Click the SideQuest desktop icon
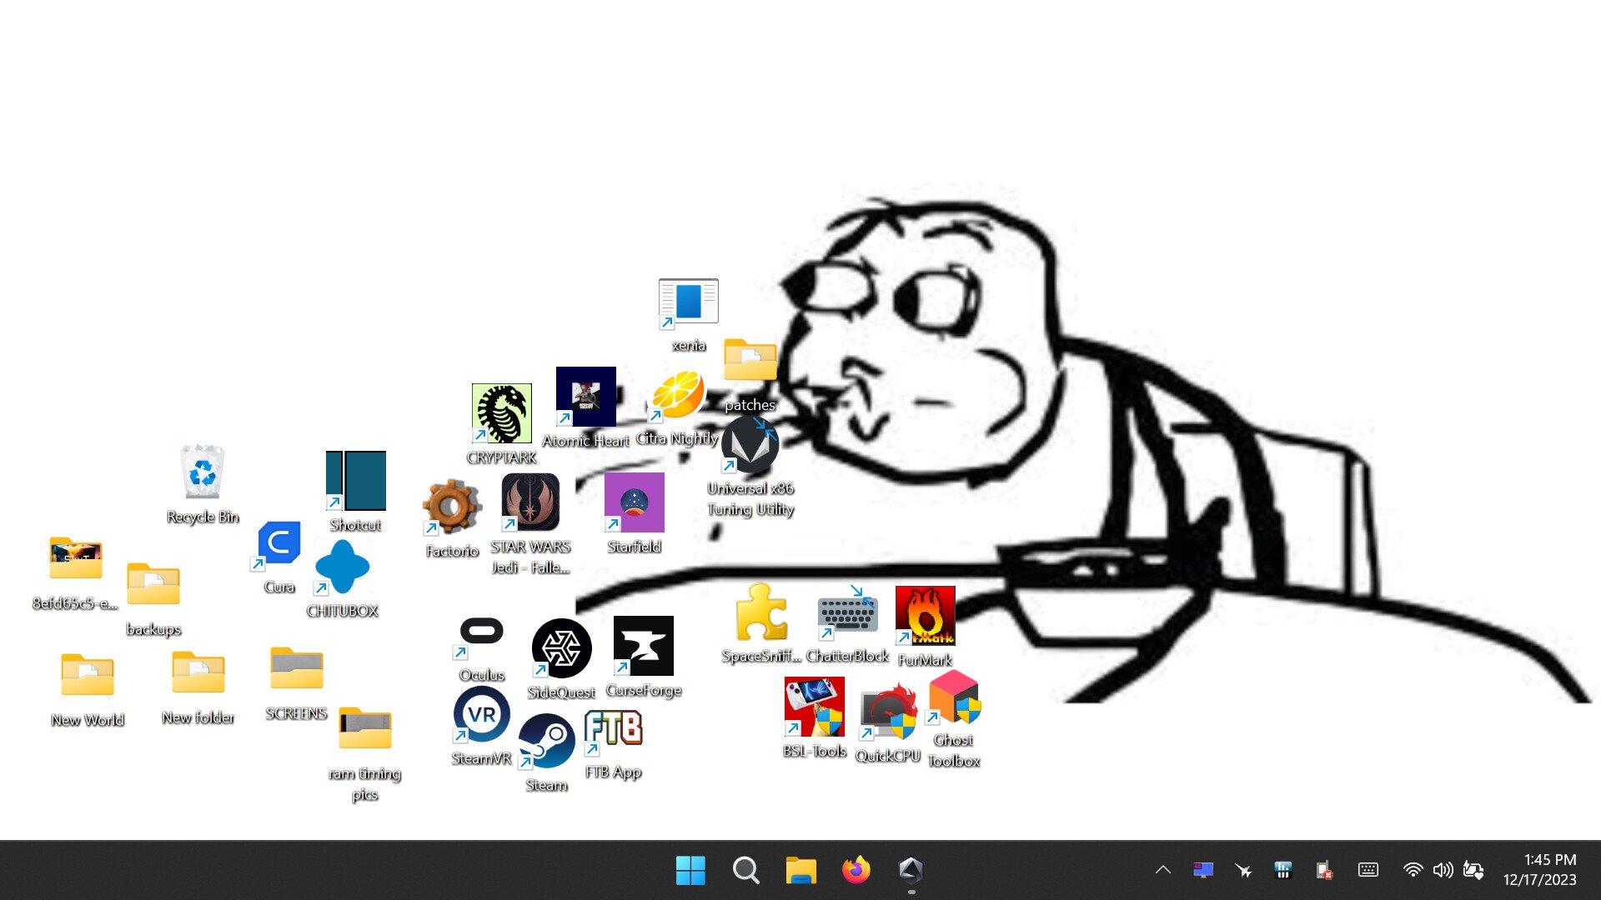The height and width of the screenshot is (900, 1601). [561, 648]
